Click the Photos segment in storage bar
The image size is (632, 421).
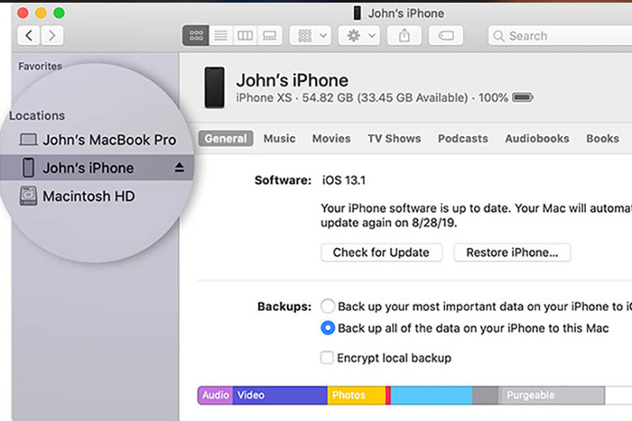pyautogui.click(x=356, y=395)
